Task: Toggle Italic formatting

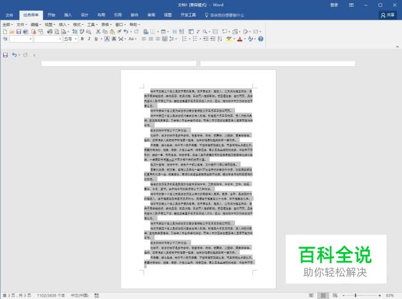Action: (x=89, y=39)
